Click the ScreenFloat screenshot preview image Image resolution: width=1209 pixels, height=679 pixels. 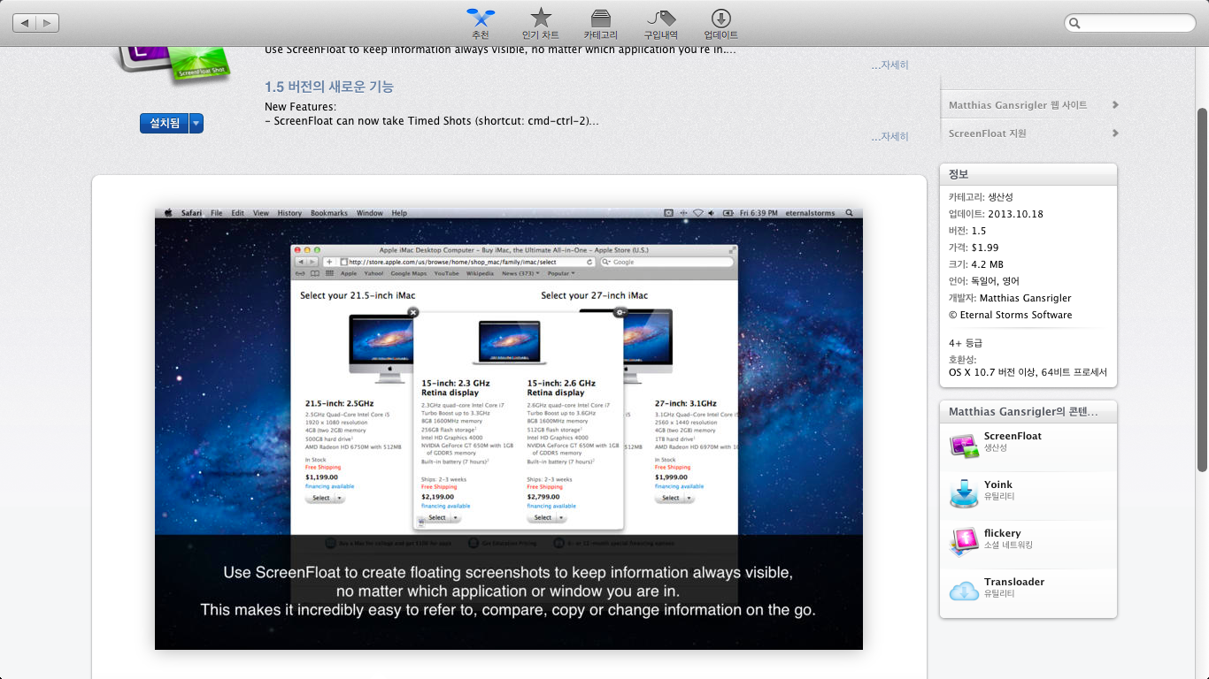509,429
